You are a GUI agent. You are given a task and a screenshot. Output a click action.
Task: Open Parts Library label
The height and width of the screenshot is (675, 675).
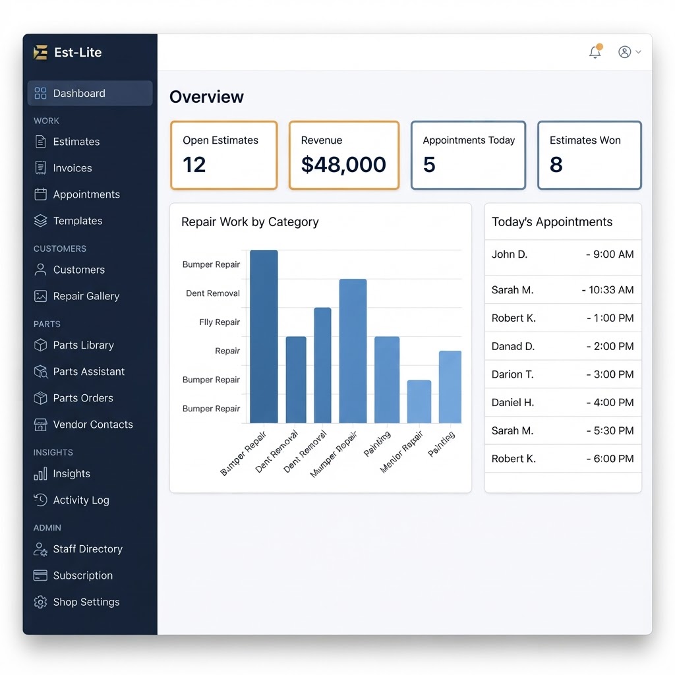point(84,345)
